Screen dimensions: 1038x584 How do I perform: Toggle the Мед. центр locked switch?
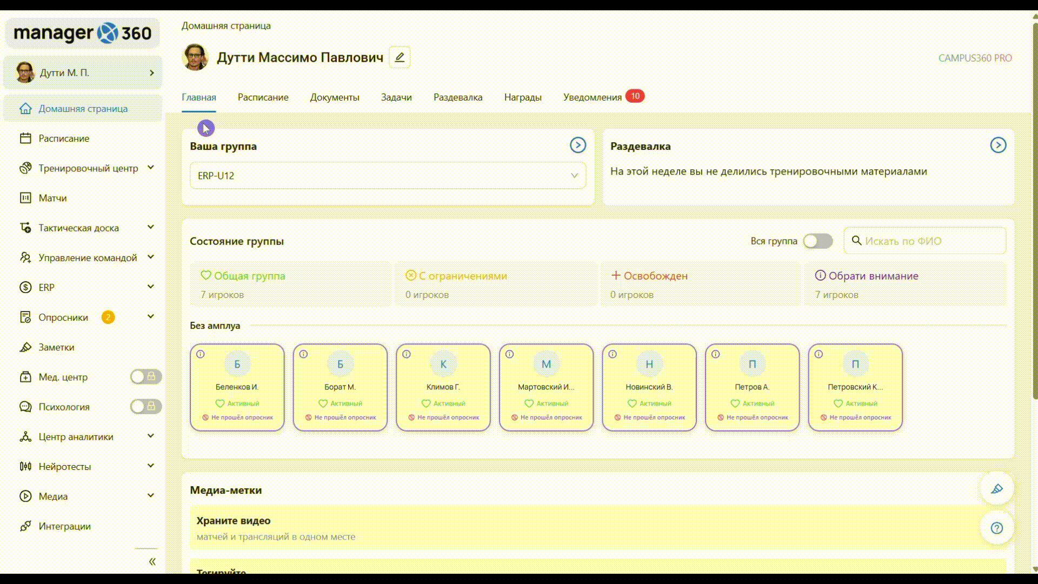point(145,377)
